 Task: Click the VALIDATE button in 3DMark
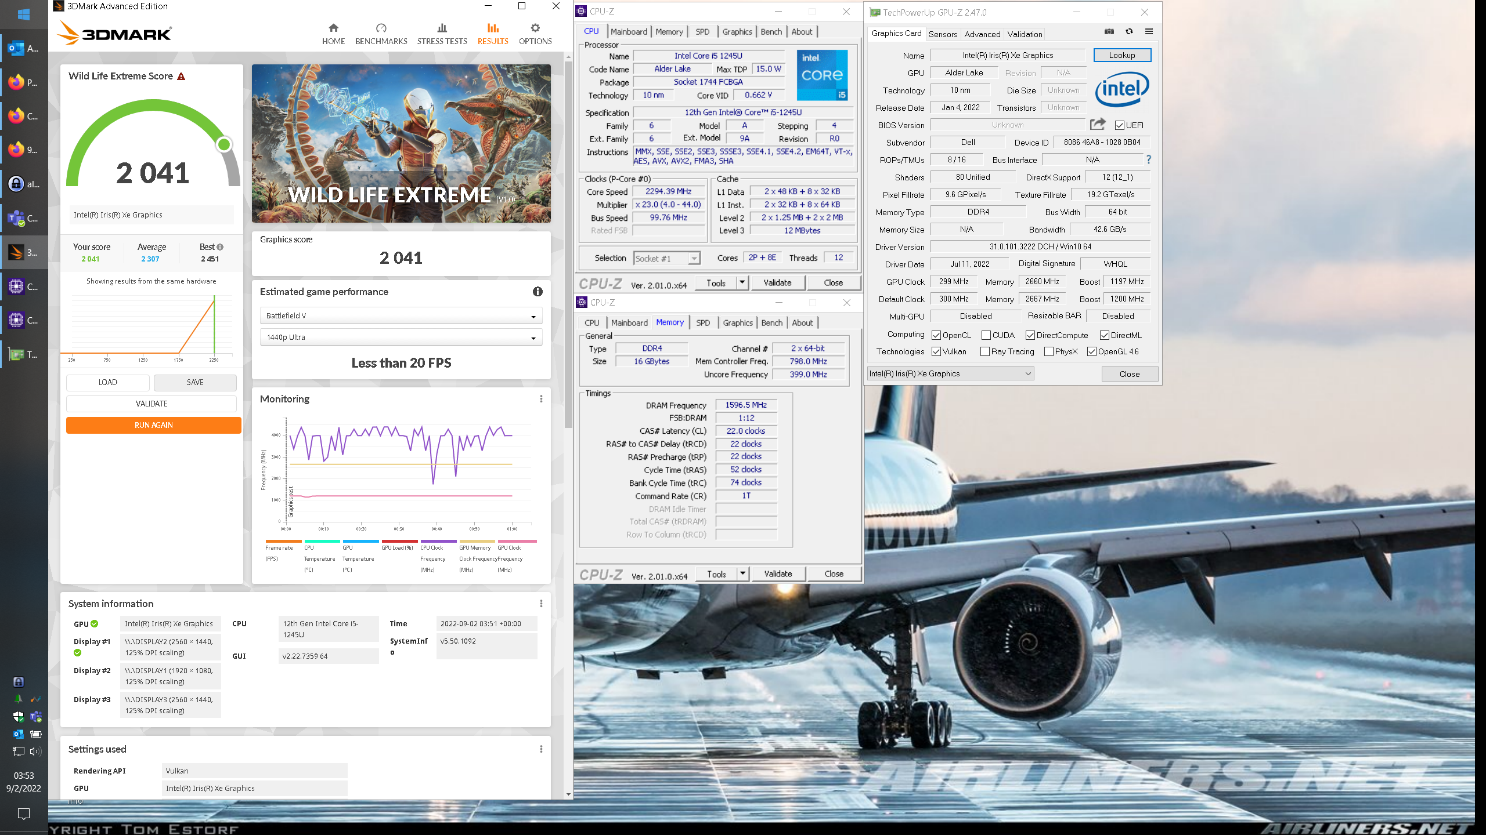[x=152, y=404]
